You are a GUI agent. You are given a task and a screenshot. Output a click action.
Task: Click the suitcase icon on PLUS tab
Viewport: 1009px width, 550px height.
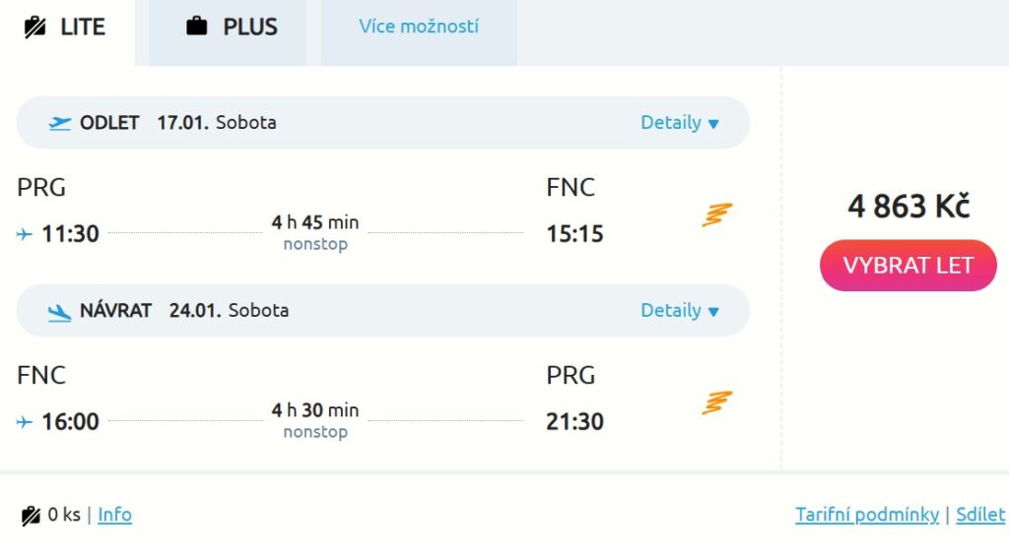point(197,28)
